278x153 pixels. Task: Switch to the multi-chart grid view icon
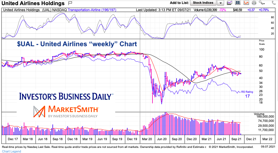point(238,3)
